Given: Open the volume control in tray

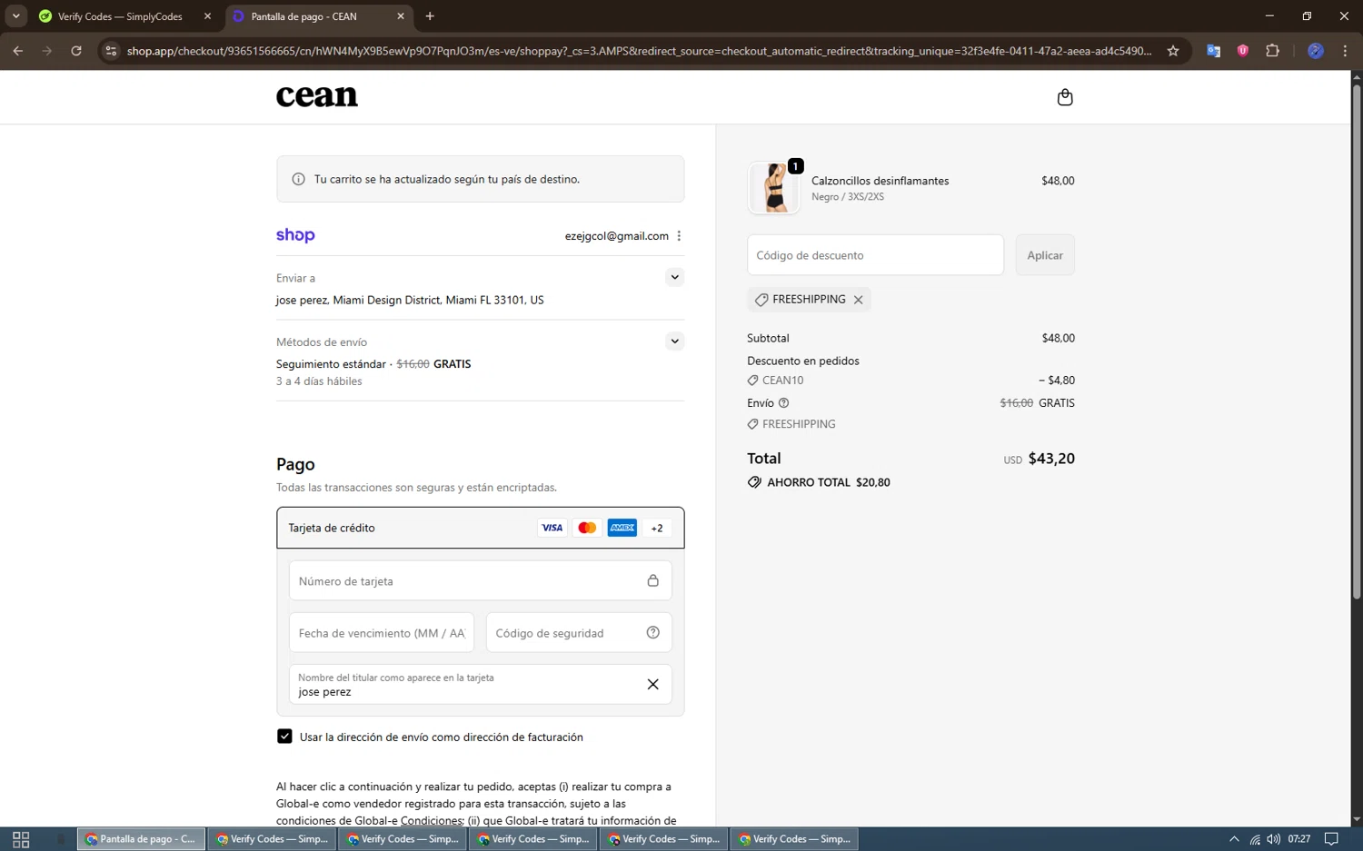Looking at the screenshot, I should [x=1273, y=839].
